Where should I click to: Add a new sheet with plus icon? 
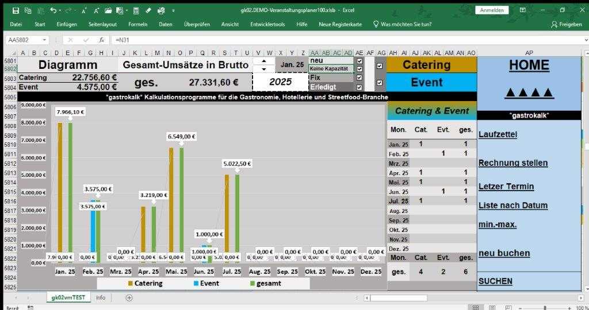(129, 297)
